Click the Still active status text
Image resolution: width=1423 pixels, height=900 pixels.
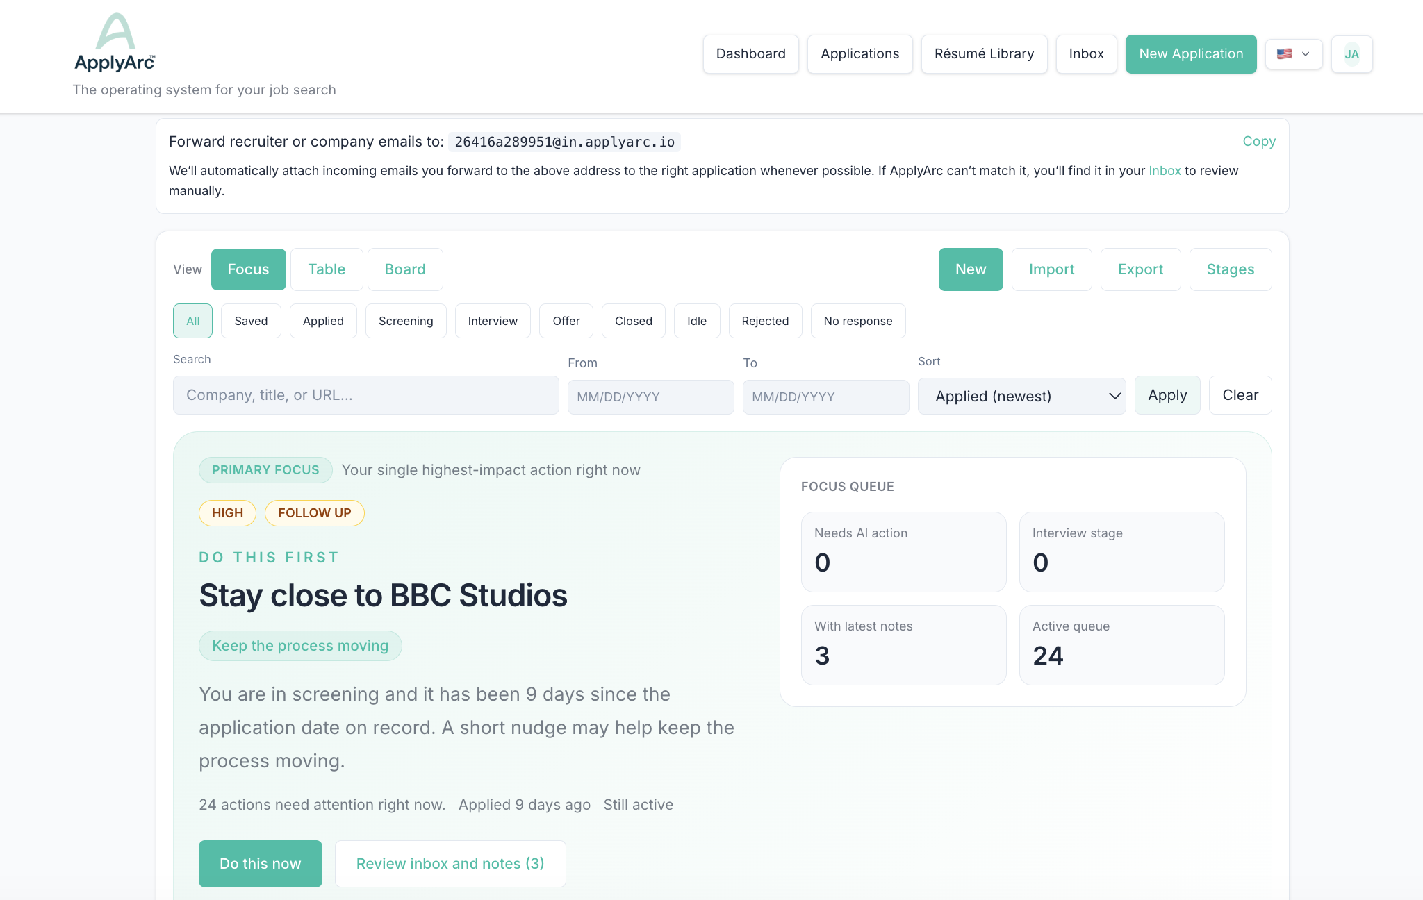tap(638, 805)
